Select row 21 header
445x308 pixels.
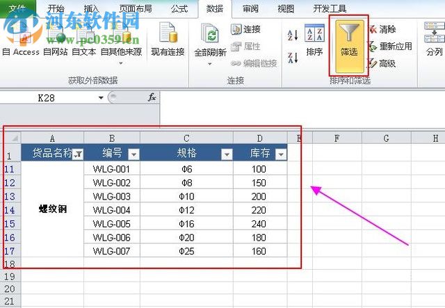(10, 301)
